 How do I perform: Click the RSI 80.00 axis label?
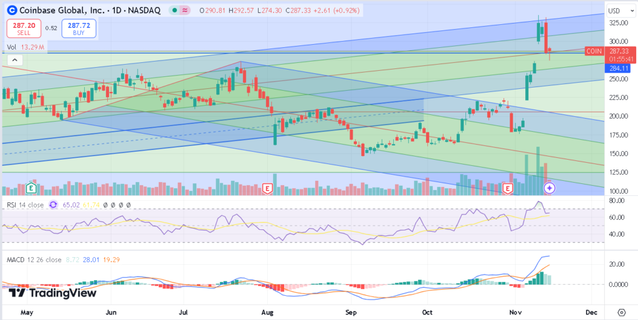point(617,200)
